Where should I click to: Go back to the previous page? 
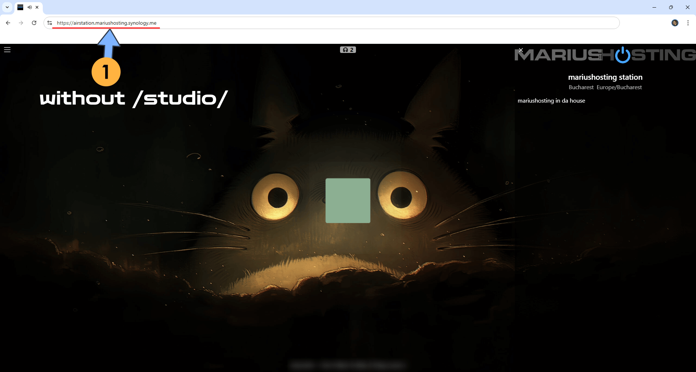pos(8,23)
